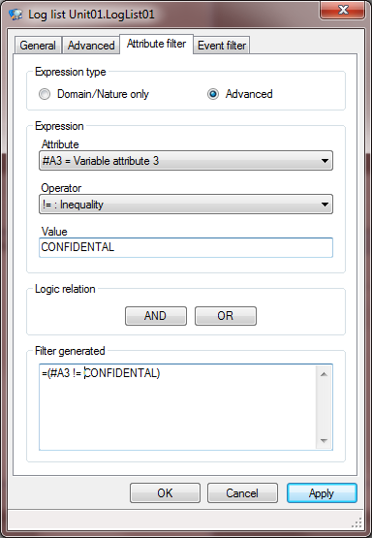Viewport: 372px width, 538px height.
Task: Click the AND logic relation button
Action: [156, 316]
